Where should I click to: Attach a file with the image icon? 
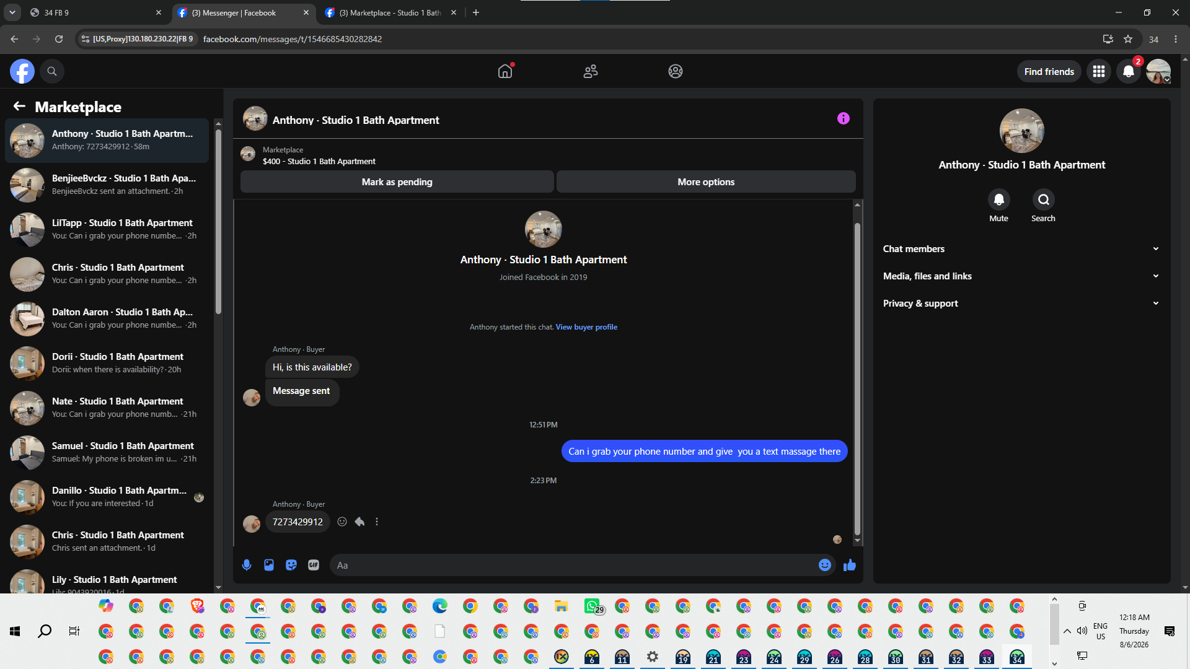(269, 565)
